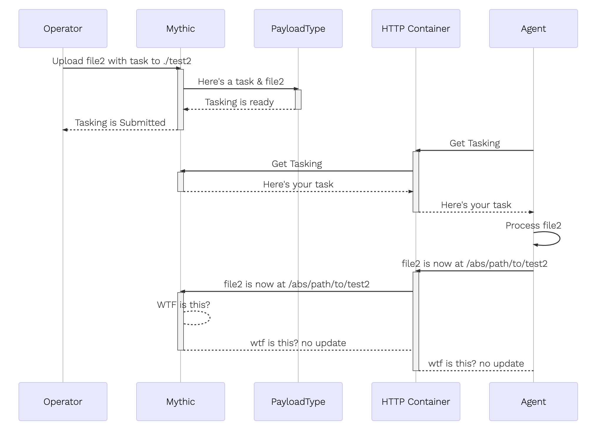This screenshot has width=600, height=433.
Task: Click the bottom Operator participant box
Action: pos(63,402)
